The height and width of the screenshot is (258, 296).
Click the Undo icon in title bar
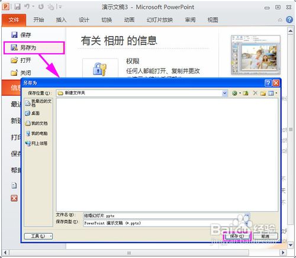[27, 7]
